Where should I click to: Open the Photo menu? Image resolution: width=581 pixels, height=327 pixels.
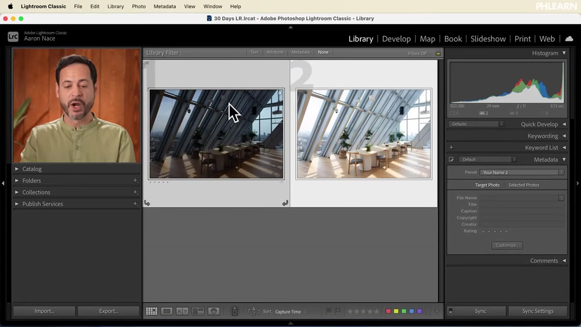click(138, 6)
